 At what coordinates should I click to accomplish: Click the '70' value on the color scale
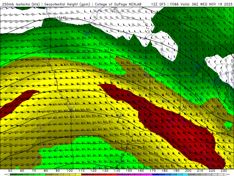pos(34,171)
